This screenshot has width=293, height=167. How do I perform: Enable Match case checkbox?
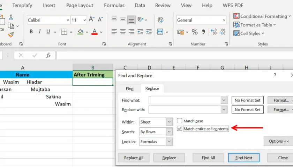[179, 121]
